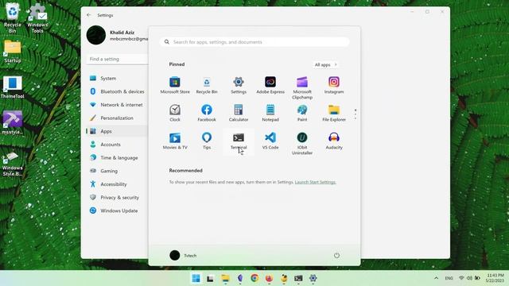
Task: Open Adobe Express pinned app
Action: pyautogui.click(x=270, y=85)
